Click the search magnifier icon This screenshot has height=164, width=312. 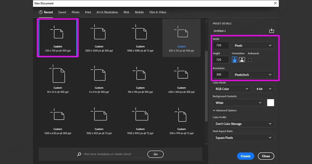pos(79,154)
